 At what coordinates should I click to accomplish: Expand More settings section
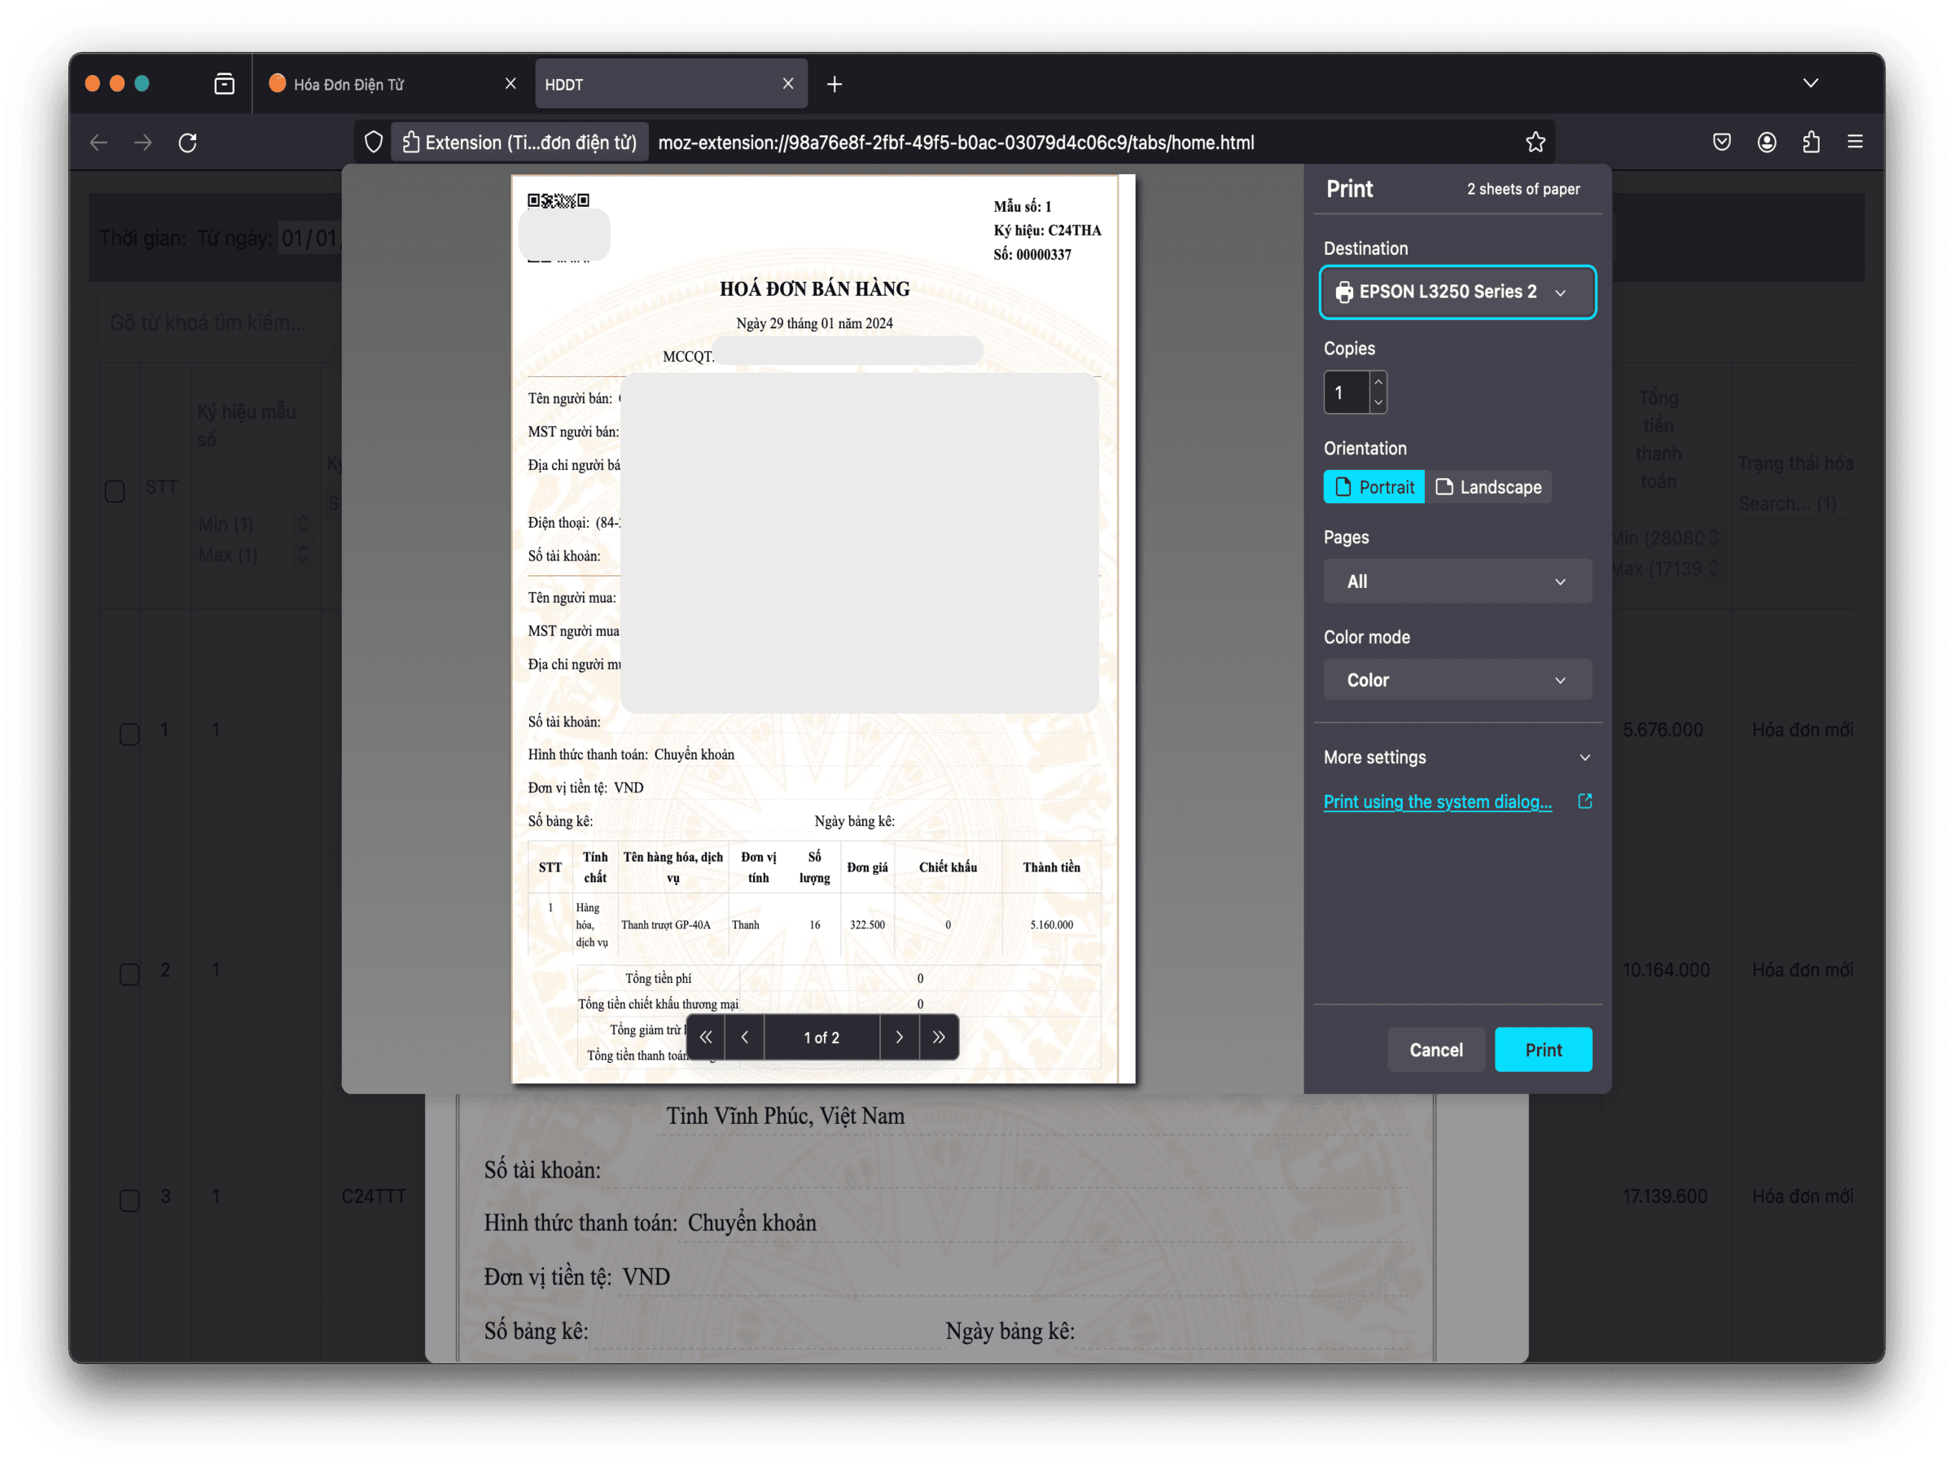[x=1457, y=757]
